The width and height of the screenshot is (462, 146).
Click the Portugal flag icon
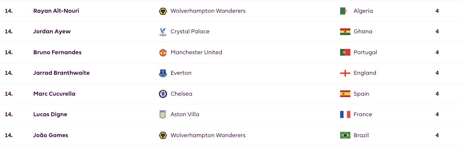(x=345, y=52)
